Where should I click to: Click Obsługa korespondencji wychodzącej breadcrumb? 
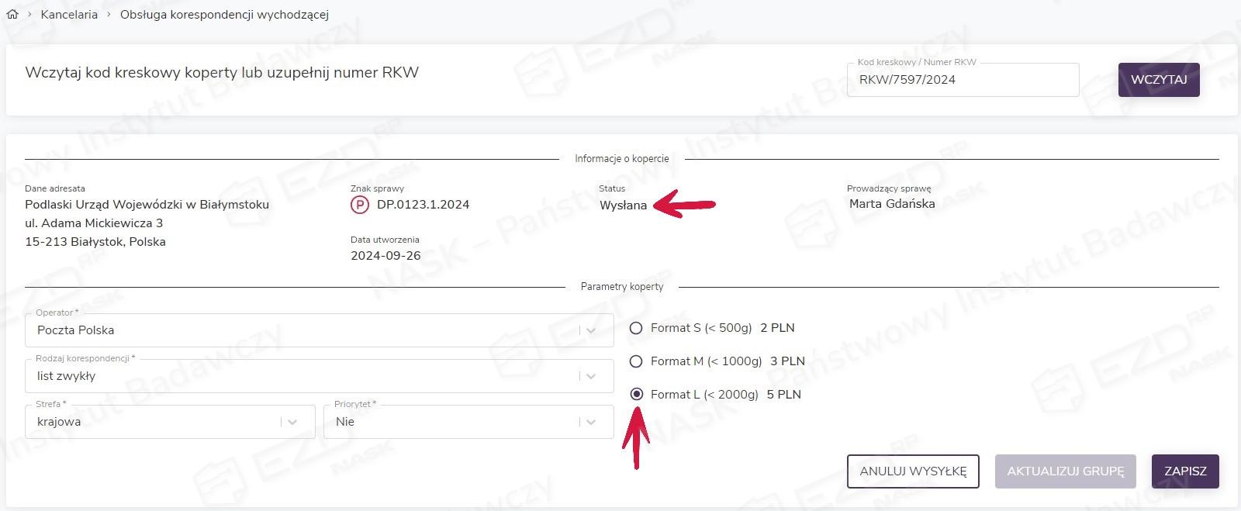tap(224, 15)
